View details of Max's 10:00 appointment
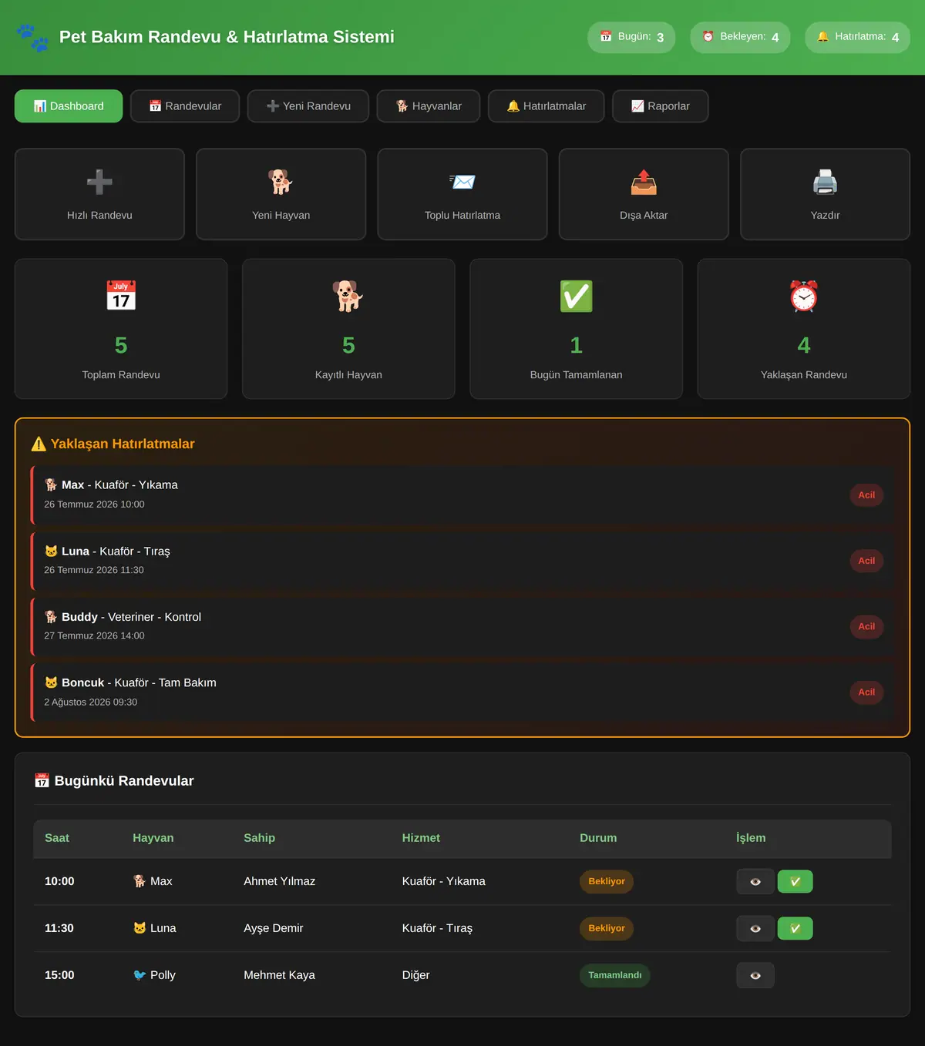This screenshot has width=925, height=1046. tap(755, 882)
